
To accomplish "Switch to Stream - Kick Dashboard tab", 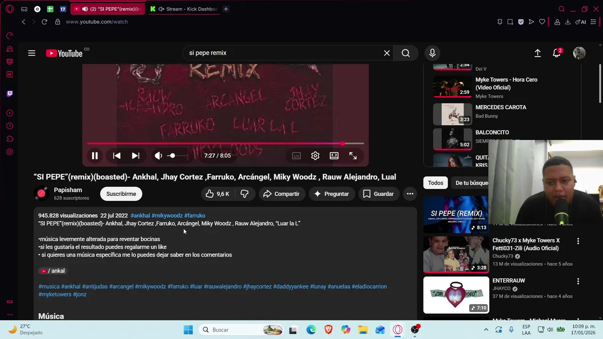I will (184, 9).
